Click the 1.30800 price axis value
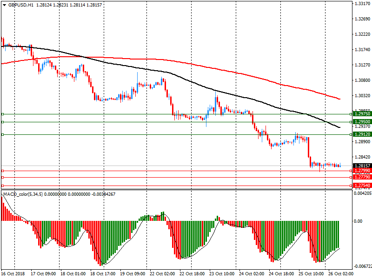372x279 pixels. [x=362, y=80]
